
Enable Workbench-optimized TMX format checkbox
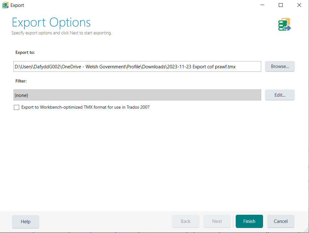17,107
